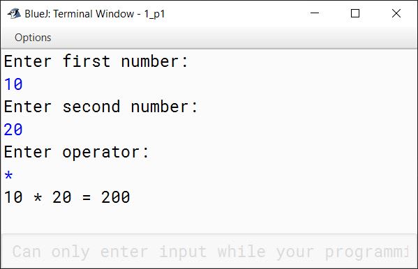418x269 pixels.
Task: Close the Terminal Window with the X icon
Action: (x=396, y=13)
